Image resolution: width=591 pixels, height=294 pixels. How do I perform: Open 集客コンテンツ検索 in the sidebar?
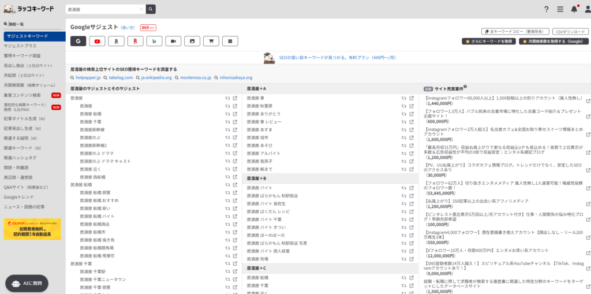(x=23, y=95)
